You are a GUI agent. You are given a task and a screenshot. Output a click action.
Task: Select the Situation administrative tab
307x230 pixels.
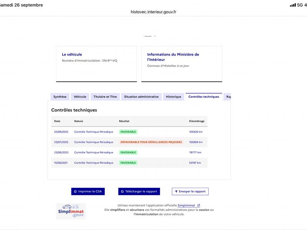click(x=141, y=97)
